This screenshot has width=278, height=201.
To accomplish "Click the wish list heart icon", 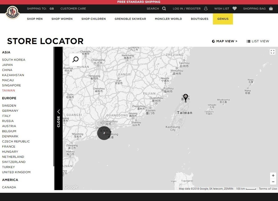I will point(235,8).
